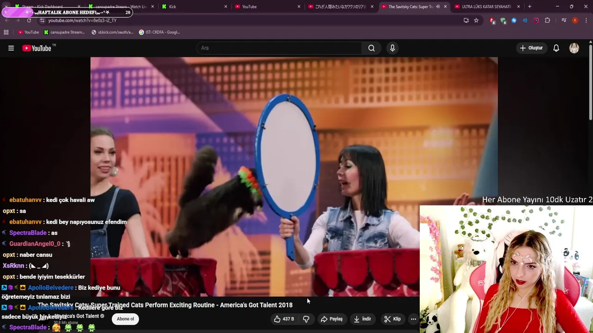Viewport: 593px width, 333px height.
Task: Open the YouTube hamburger guide menu
Action: [11, 48]
